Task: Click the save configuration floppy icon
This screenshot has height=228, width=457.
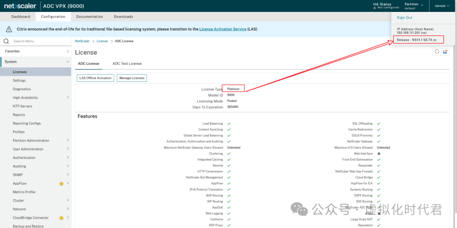Action: click(x=445, y=52)
